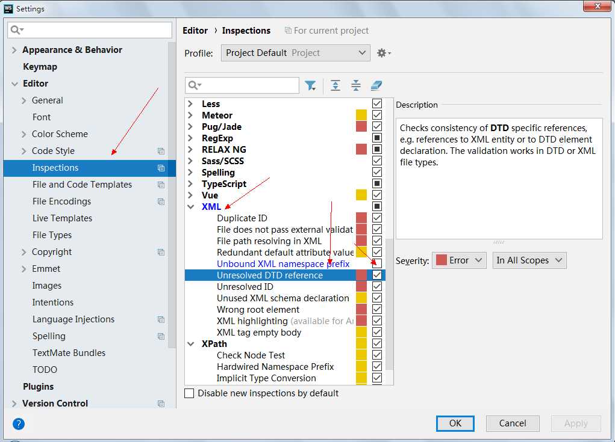
Task: Collapse the XML inspections group
Action: pyautogui.click(x=190, y=207)
